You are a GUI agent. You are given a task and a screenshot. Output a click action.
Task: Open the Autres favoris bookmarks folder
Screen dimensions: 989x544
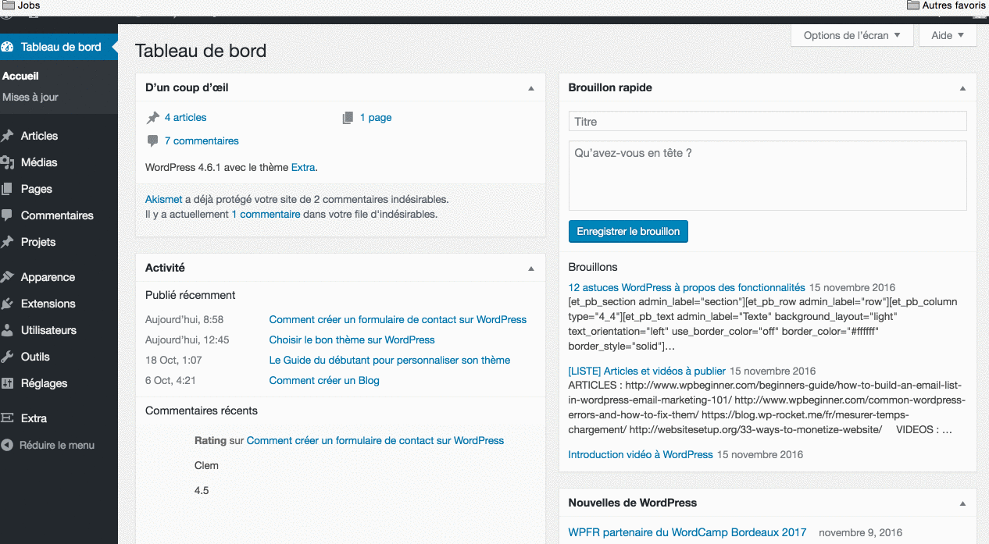click(x=945, y=5)
